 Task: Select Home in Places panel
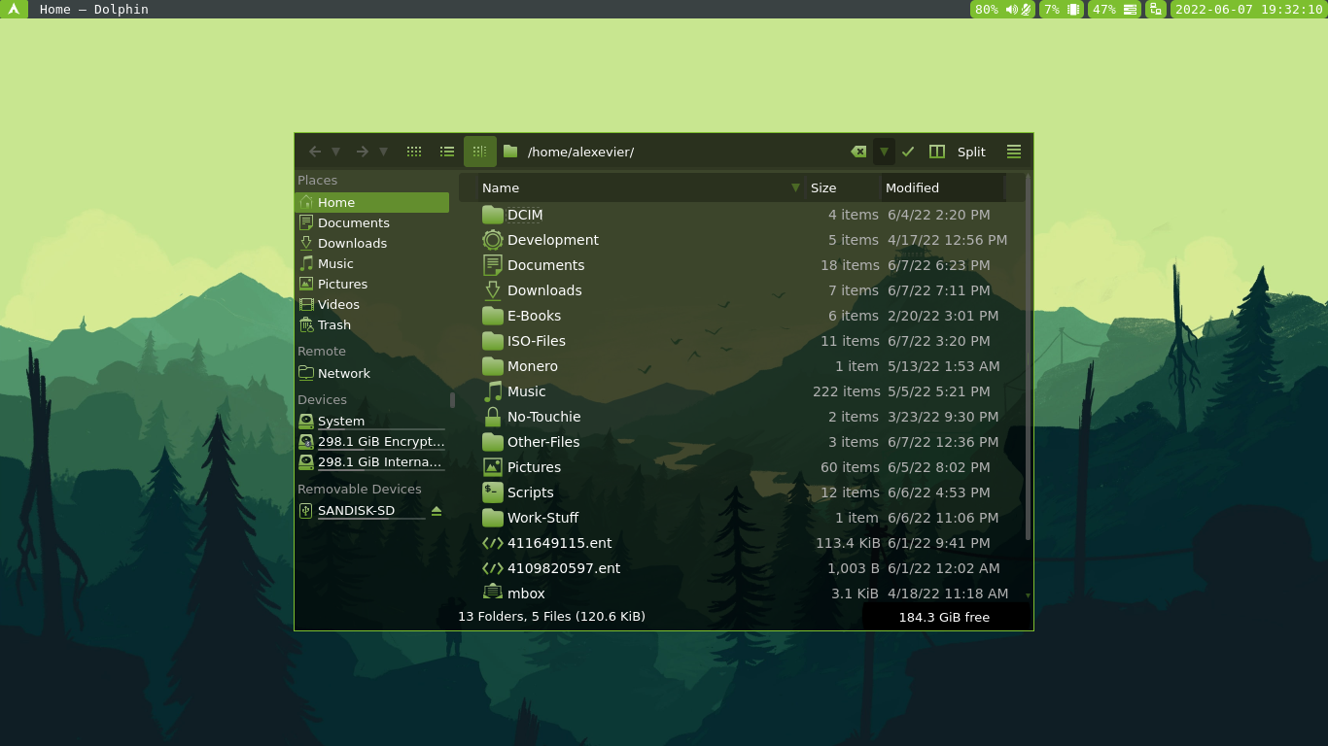371,202
